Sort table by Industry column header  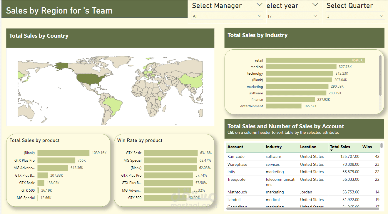274,147
